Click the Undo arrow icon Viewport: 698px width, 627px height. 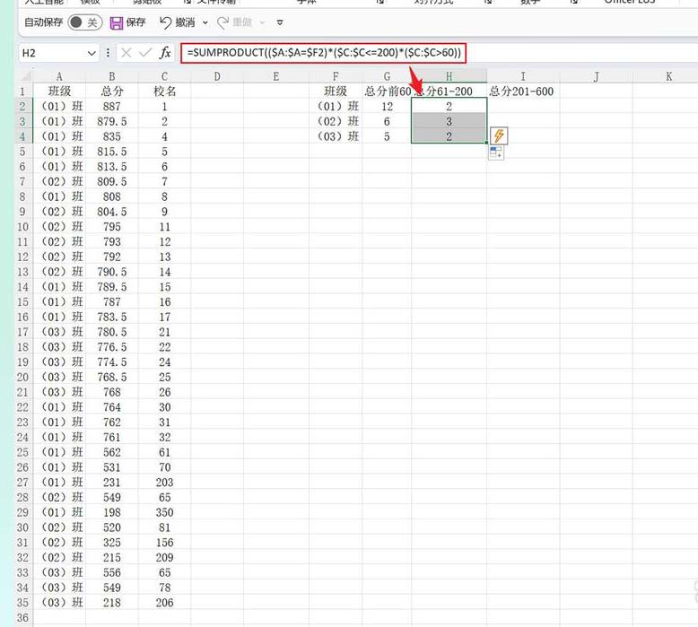click(165, 22)
